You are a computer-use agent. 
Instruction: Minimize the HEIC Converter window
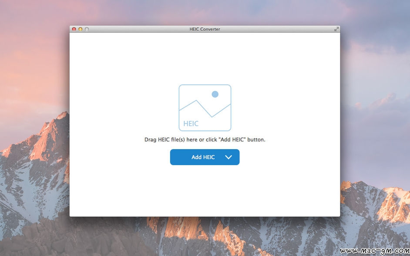click(80, 29)
